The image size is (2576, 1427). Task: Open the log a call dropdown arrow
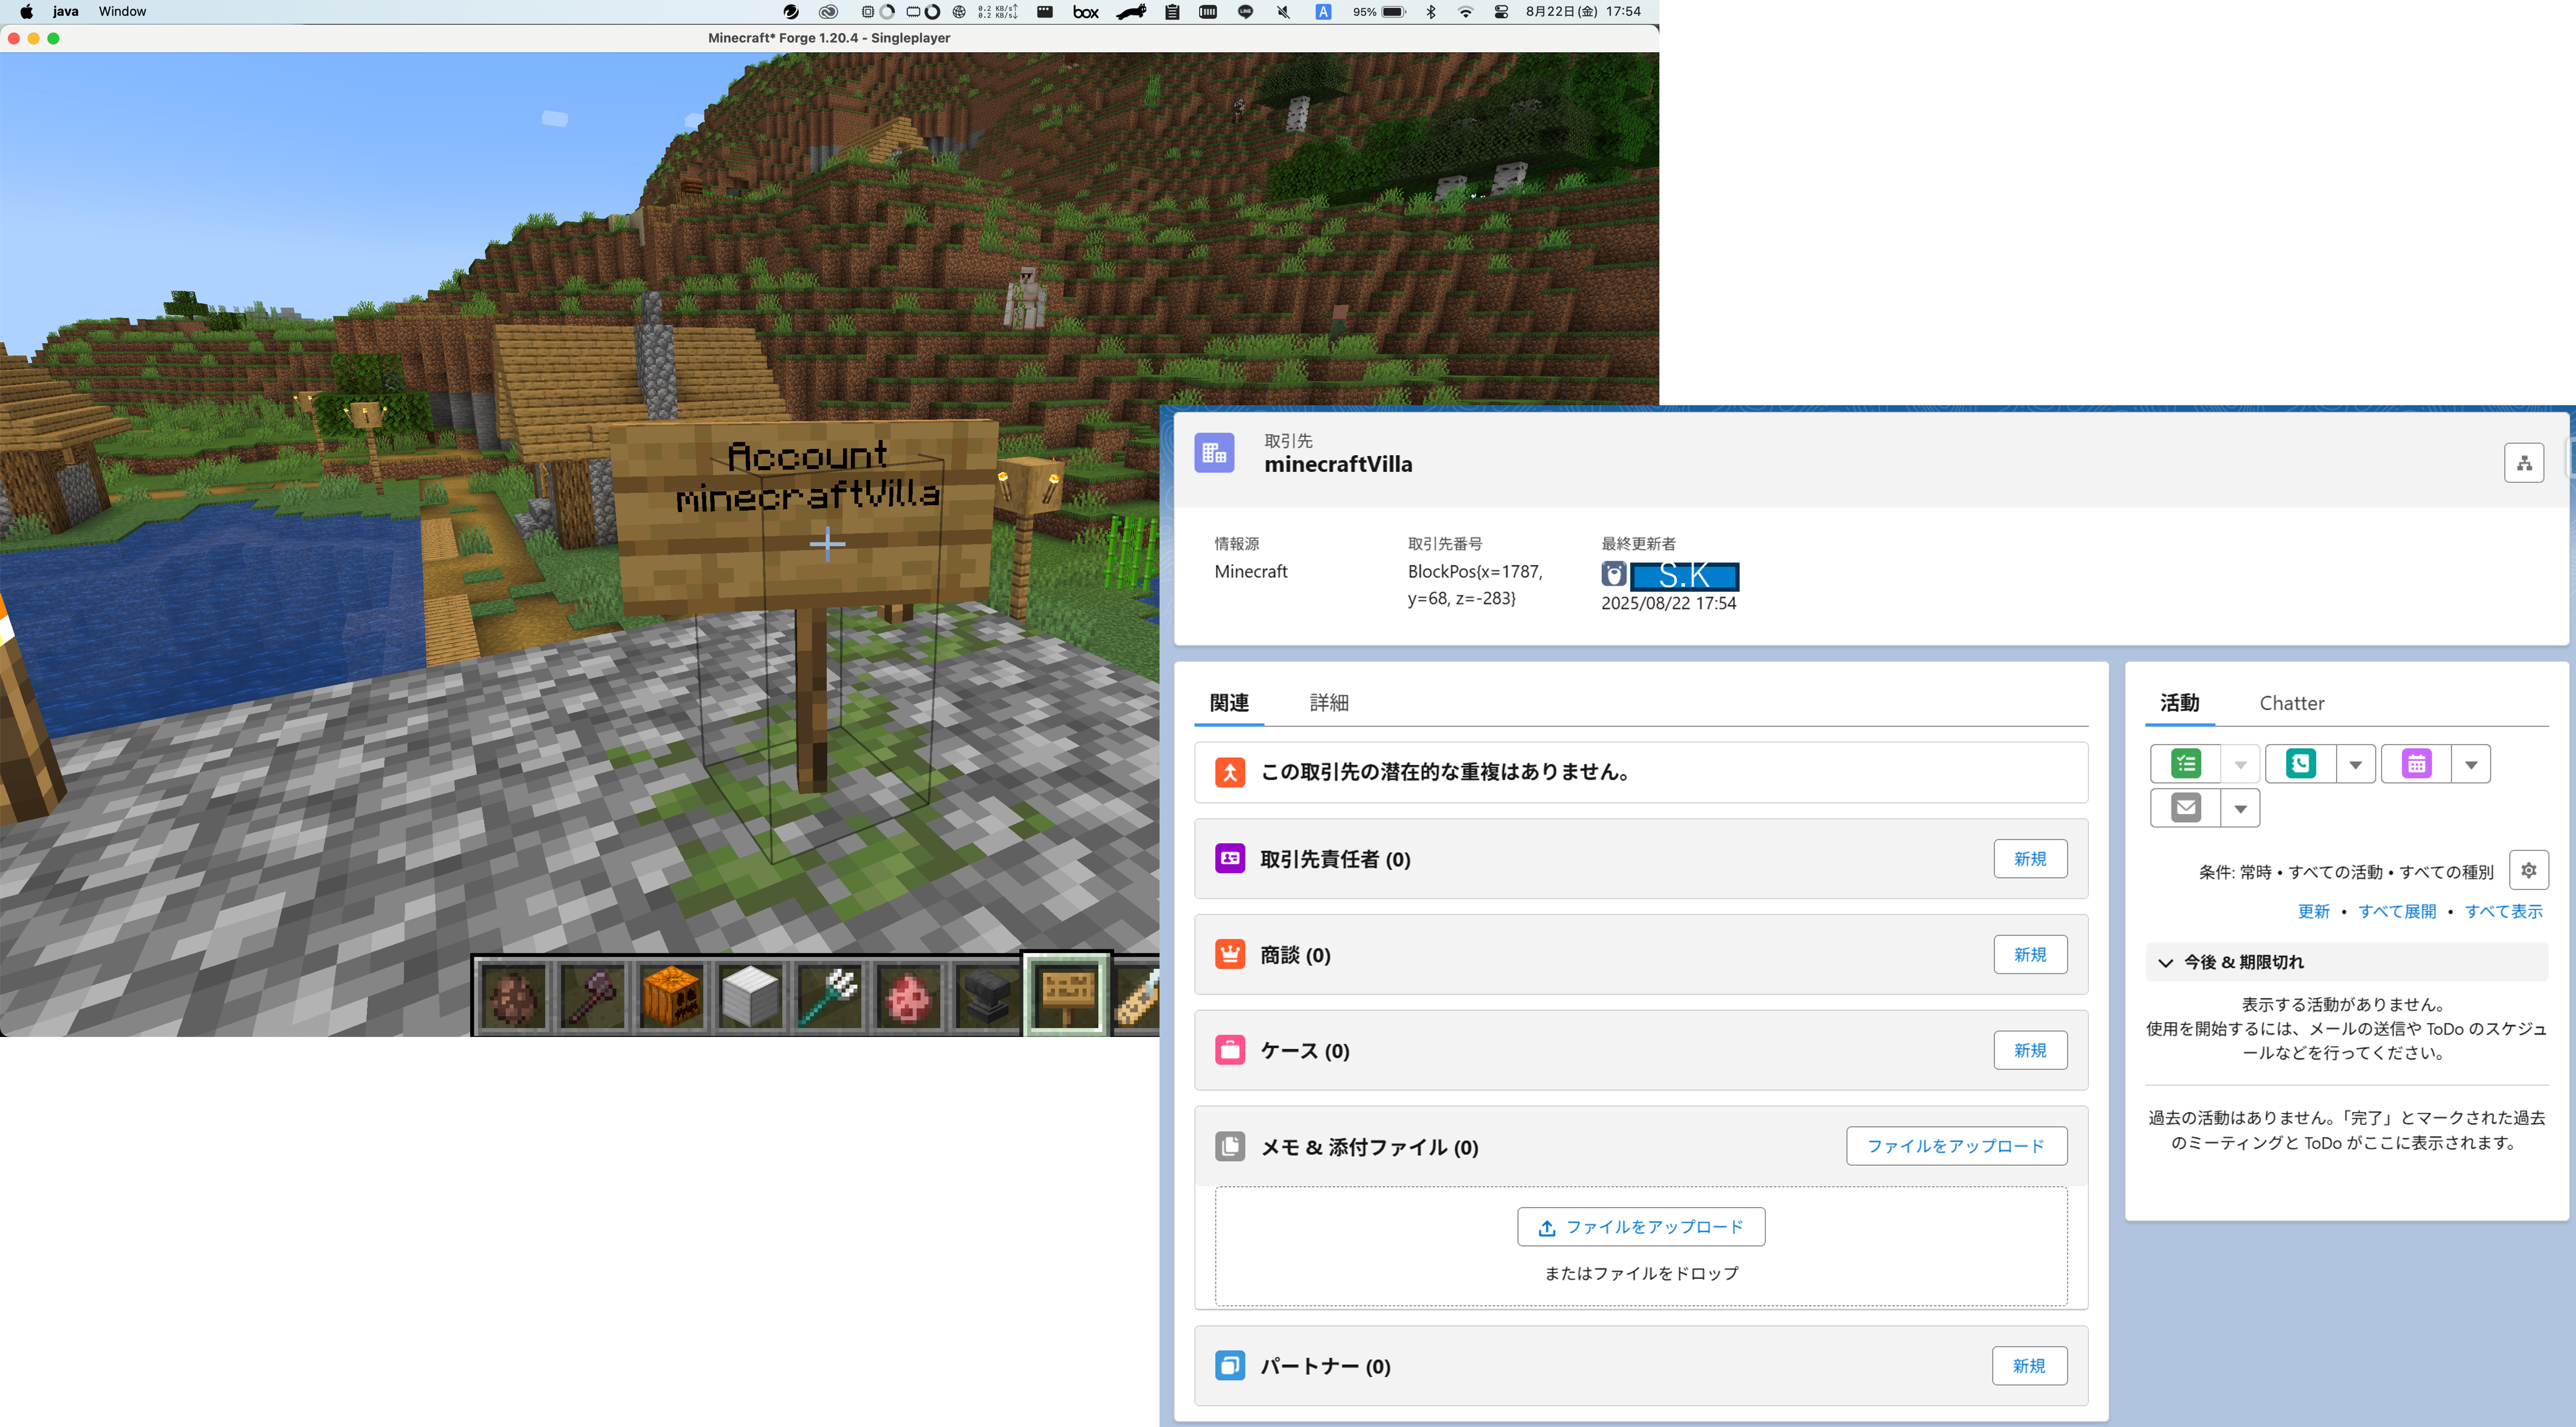click(2356, 764)
